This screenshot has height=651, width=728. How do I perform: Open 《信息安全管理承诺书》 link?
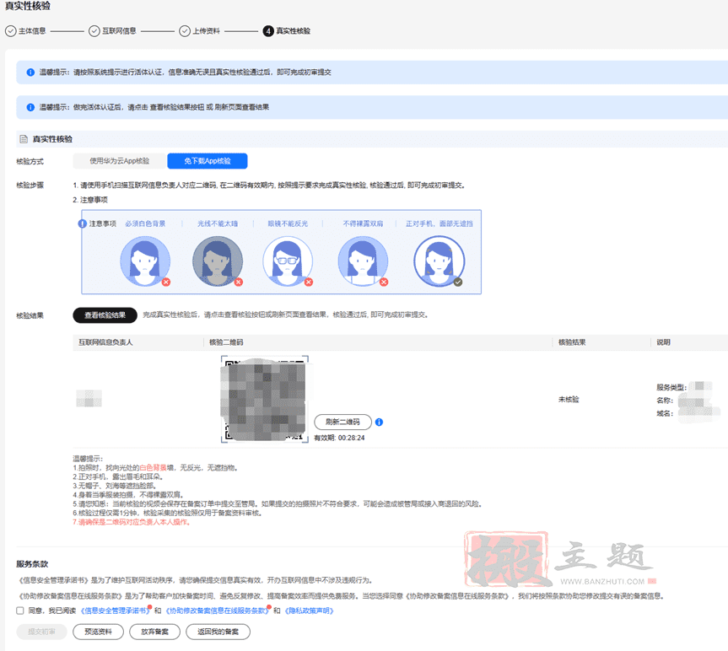[115, 611]
